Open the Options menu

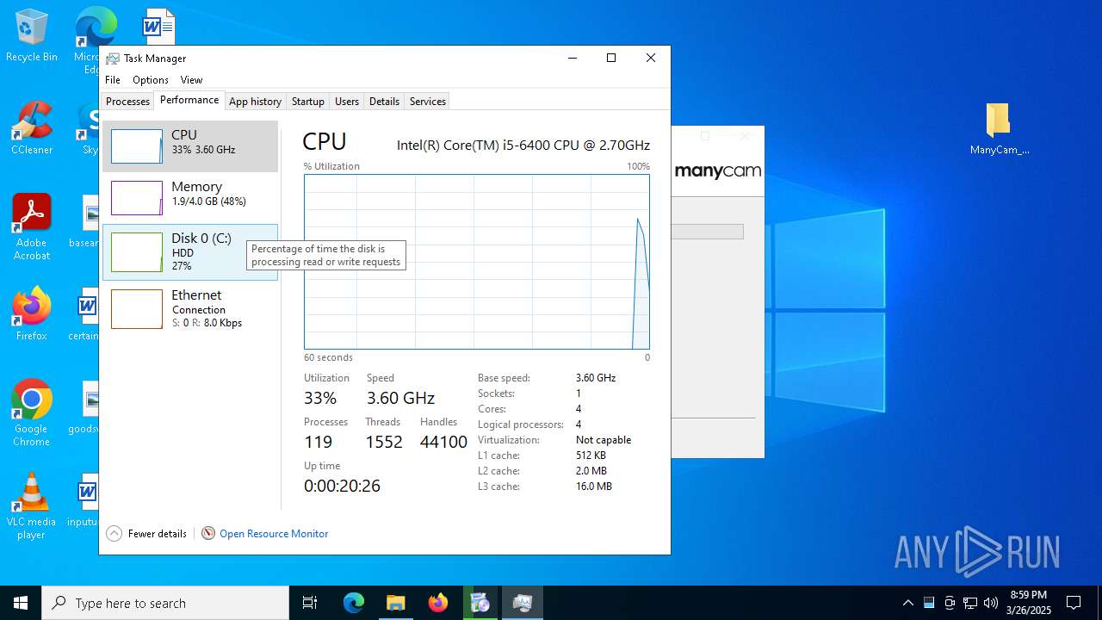coord(151,80)
